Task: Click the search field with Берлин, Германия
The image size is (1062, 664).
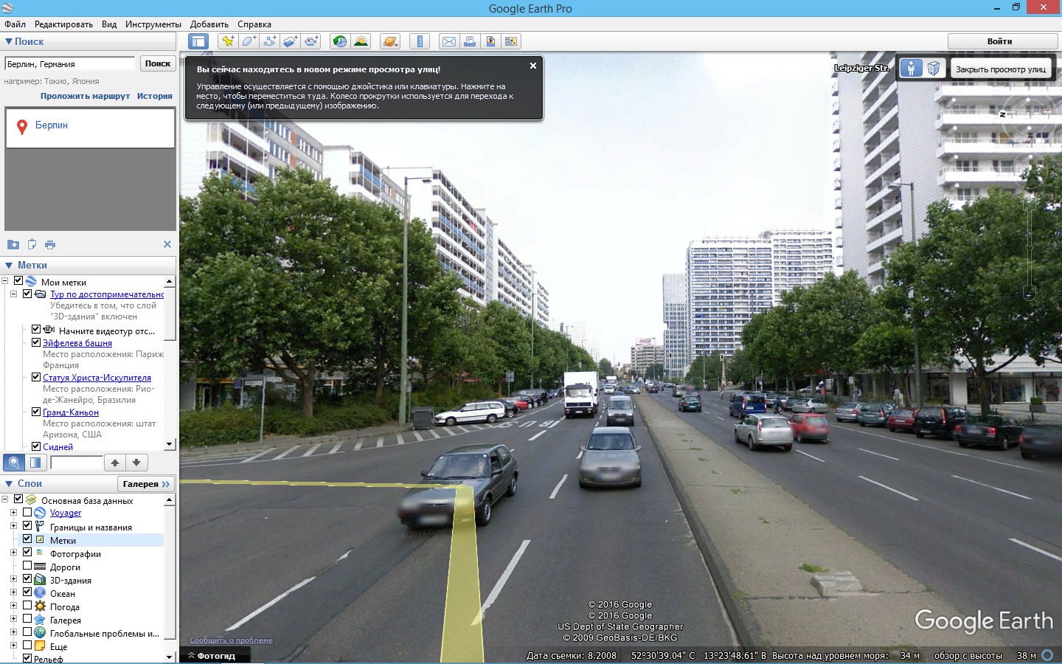Action: 70,64
